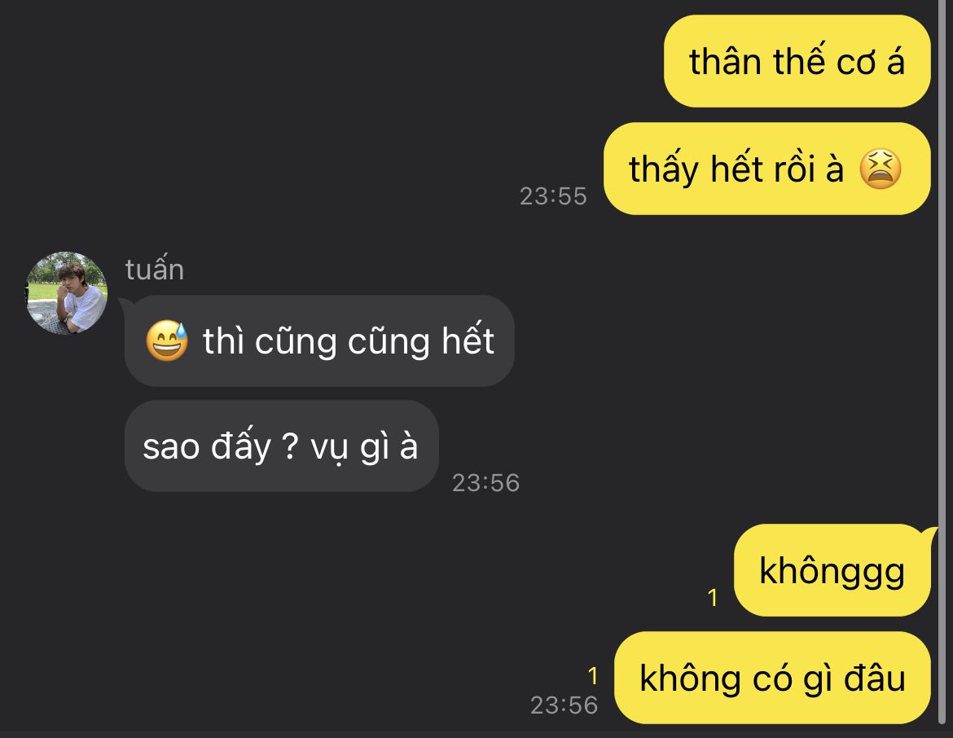
Task: Click the read count beside 'khônggg'
Action: pos(713,598)
